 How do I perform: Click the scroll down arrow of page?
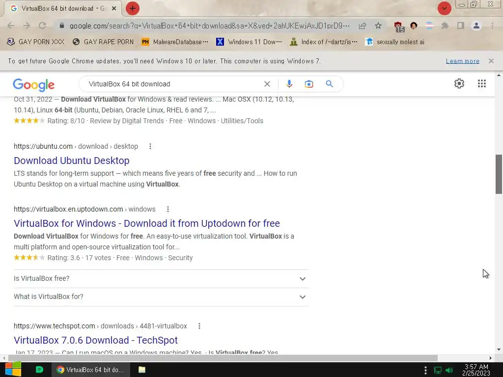(499, 350)
